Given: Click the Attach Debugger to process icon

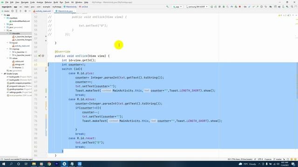Looking at the screenshot, I should [x=236, y=6].
